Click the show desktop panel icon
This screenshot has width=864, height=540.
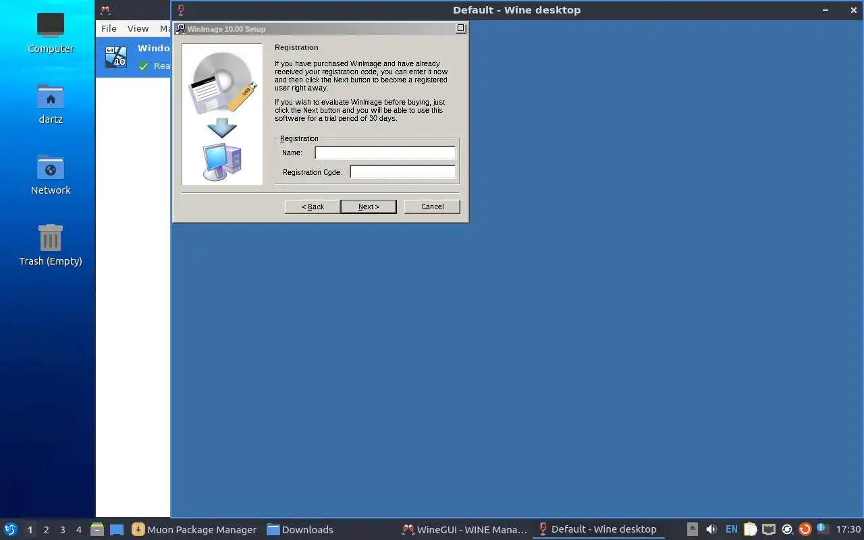tap(116, 529)
